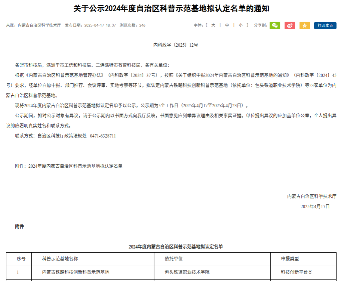Viewport: 341px width, 281px height.
Task: Share the notice to WeChat
Action: click(275, 25)
